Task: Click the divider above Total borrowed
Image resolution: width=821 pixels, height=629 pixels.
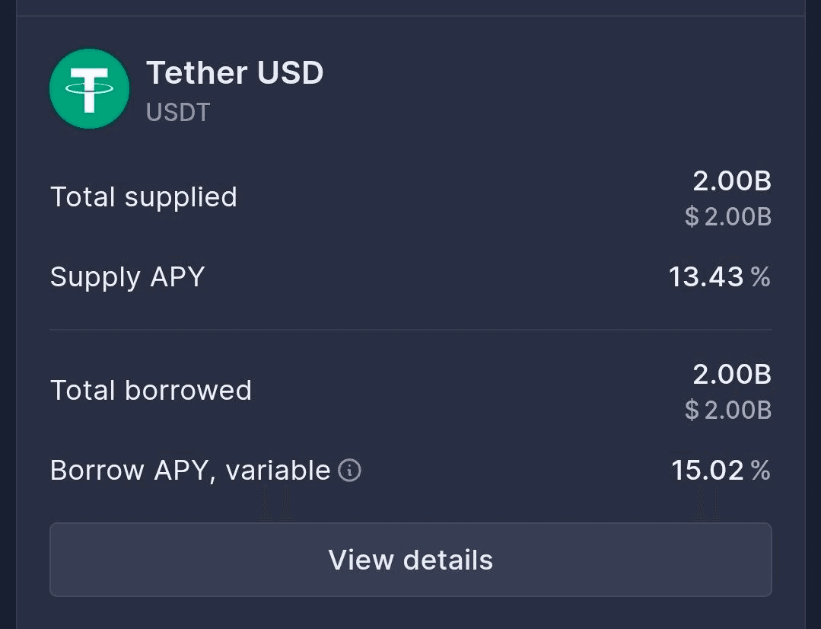Action: 411,330
